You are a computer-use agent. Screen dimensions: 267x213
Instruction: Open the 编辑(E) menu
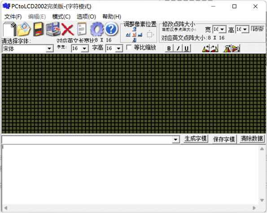(x=37, y=17)
